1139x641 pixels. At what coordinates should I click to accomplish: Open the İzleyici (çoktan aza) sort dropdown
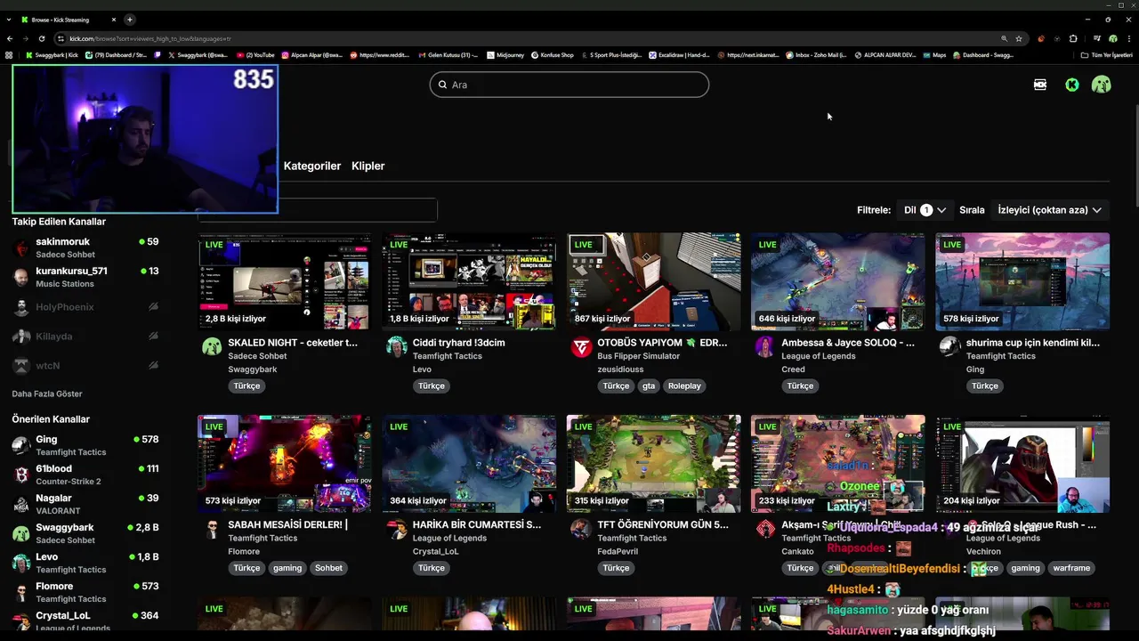pyautogui.click(x=1050, y=210)
